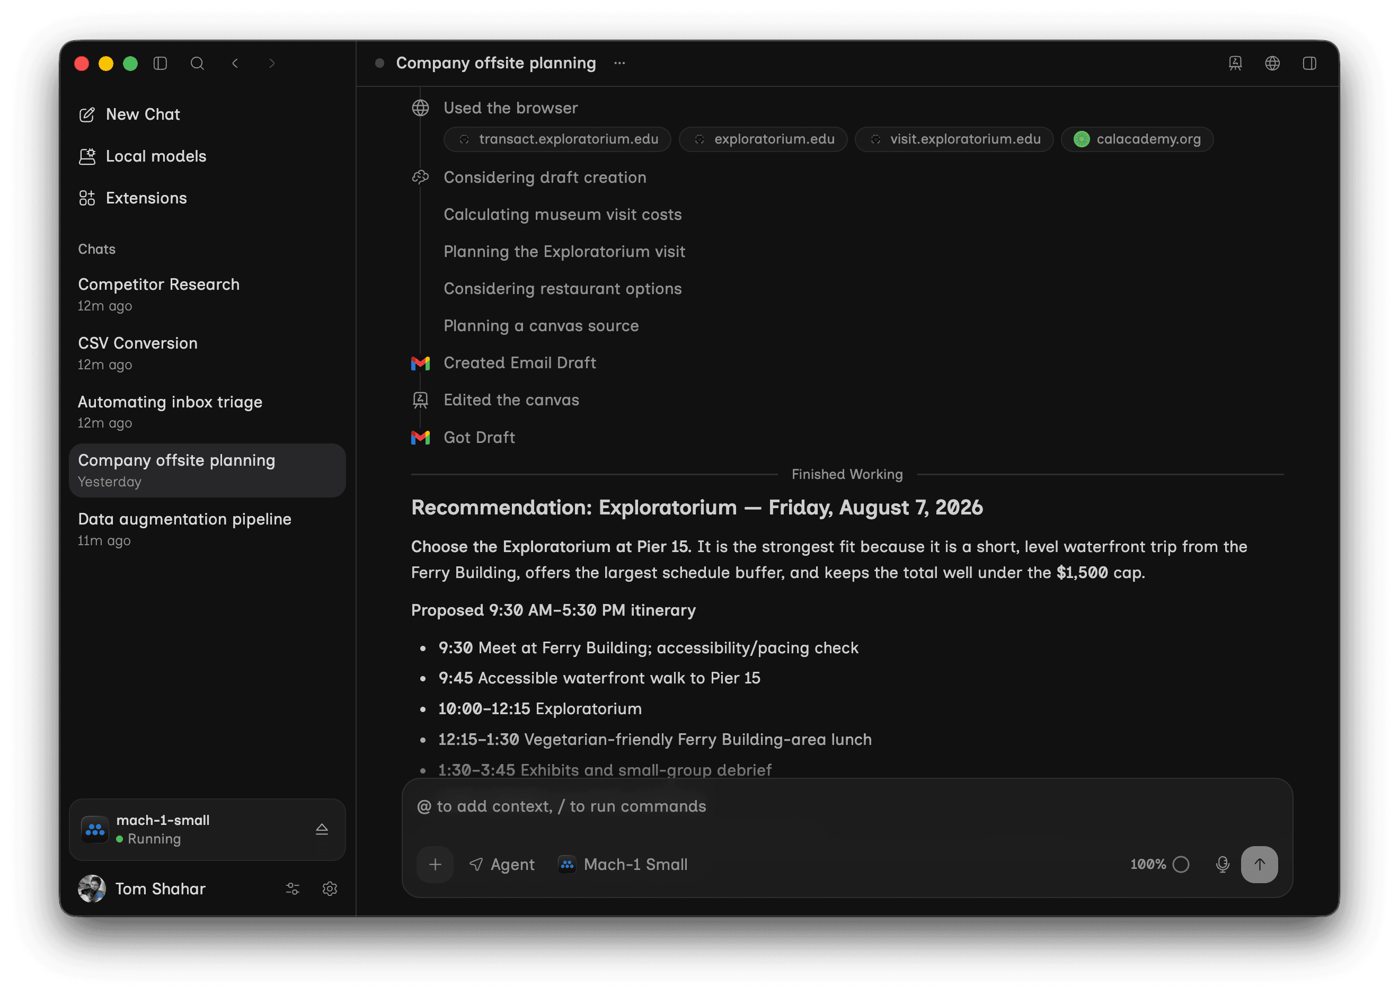The width and height of the screenshot is (1399, 995).
Task: Eject the running mach-1-small model
Action: point(322,830)
